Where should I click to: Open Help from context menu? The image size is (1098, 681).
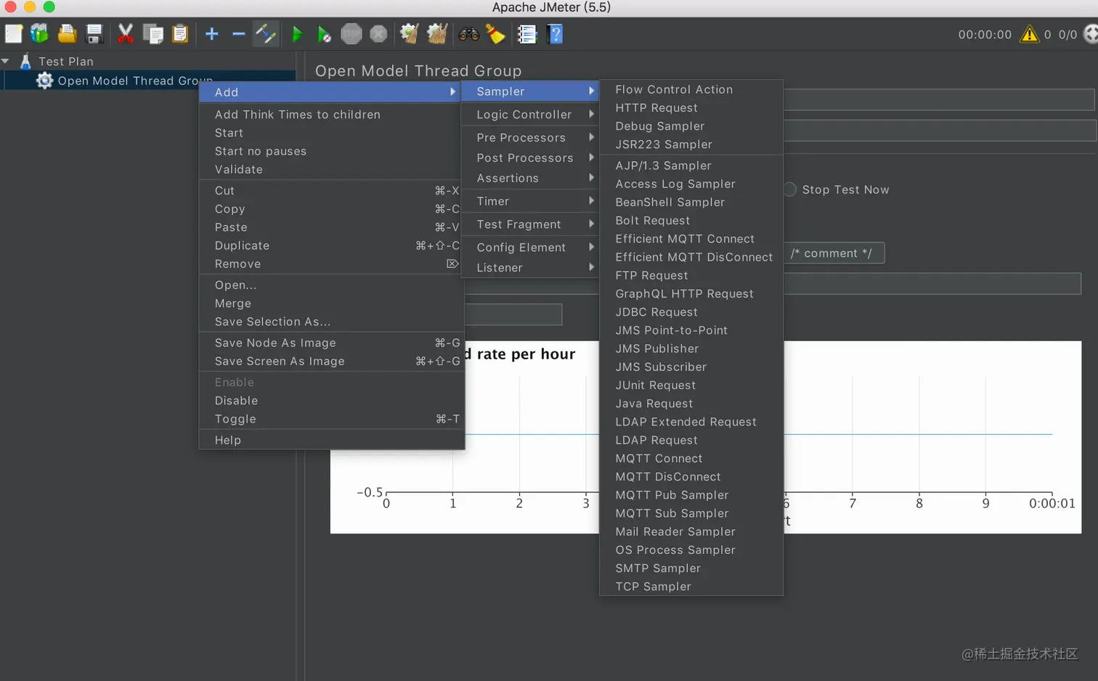pos(332,440)
